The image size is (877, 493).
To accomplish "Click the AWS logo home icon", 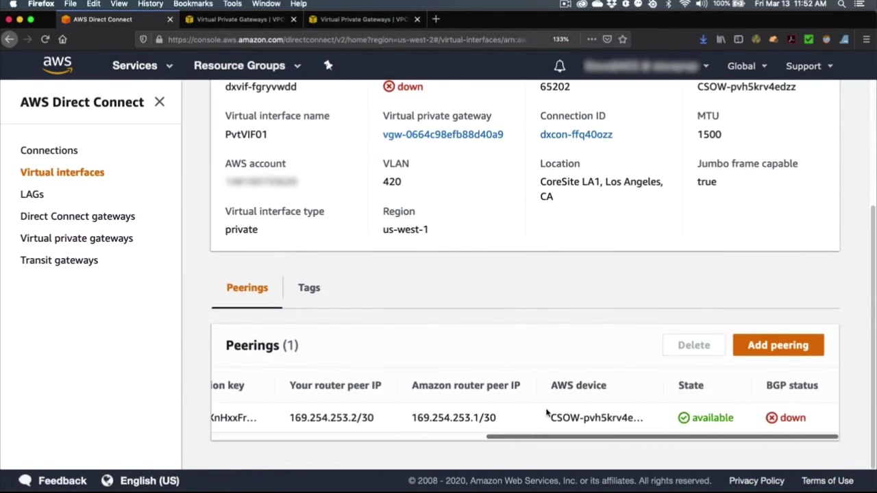I will pos(58,65).
